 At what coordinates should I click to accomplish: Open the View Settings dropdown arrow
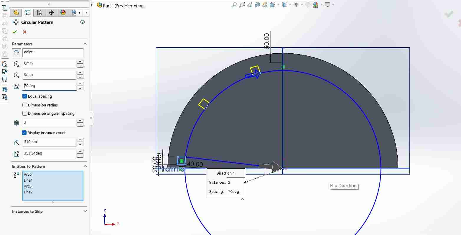333,5
